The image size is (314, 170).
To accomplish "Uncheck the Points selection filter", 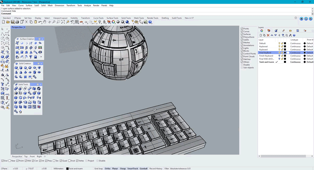I will (x=242, y=29).
